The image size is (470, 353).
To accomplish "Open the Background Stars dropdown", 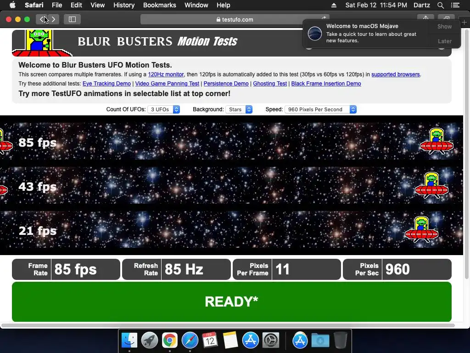I will click(239, 109).
